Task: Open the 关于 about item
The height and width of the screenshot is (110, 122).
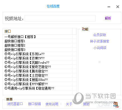Action: (69, 104)
